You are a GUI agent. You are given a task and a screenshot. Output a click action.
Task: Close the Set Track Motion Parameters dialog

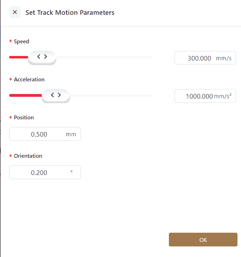click(15, 12)
